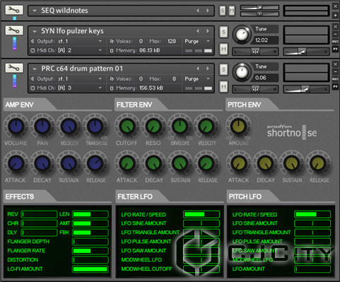Go to previous preset for SEQ wildnotes
Screen dimensions: 340x282
pyautogui.click(x=198, y=11)
